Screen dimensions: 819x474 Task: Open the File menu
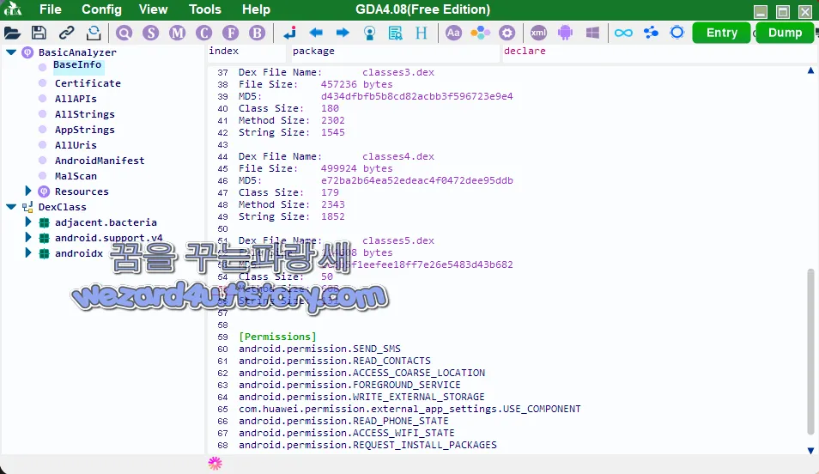click(x=50, y=9)
